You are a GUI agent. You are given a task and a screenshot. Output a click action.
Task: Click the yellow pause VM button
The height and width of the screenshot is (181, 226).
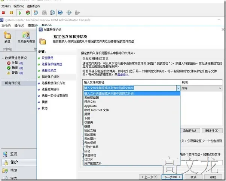click(x=11, y=13)
